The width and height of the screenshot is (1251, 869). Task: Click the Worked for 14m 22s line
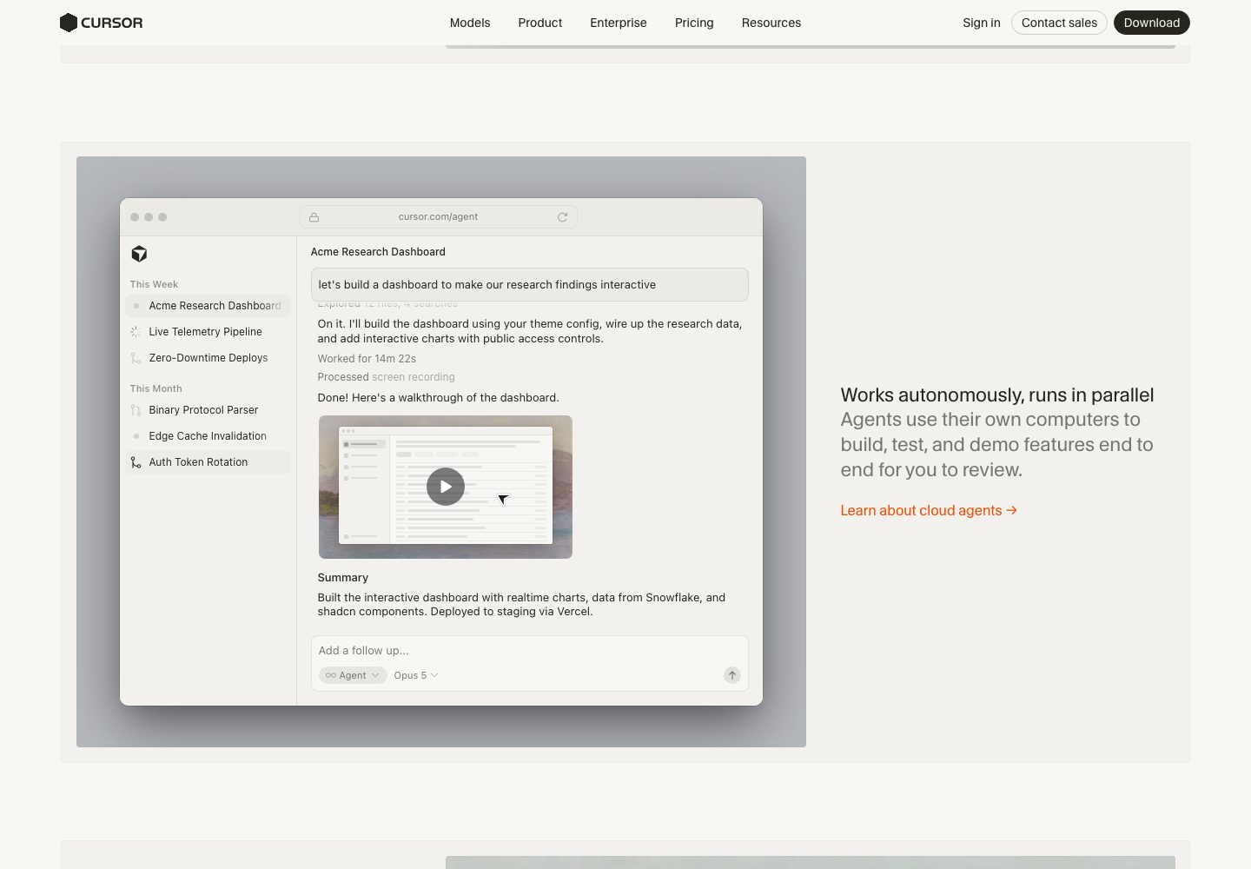(x=367, y=359)
